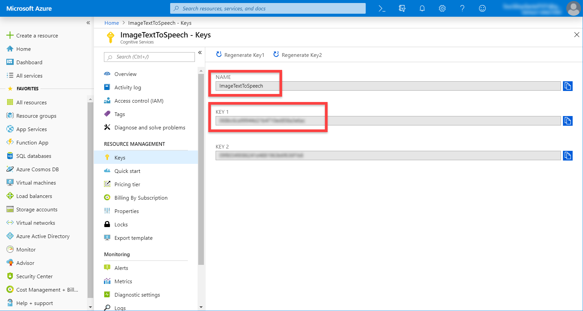Open the help question mark menu
The height and width of the screenshot is (311, 583).
(x=462, y=8)
